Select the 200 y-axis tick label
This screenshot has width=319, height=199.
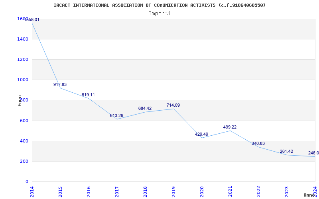[24, 161]
